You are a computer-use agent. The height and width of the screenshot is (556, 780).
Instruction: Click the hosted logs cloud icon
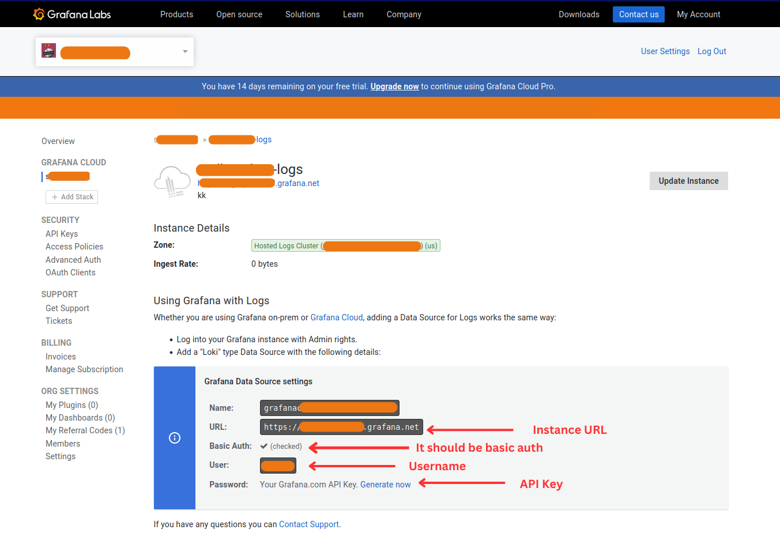pyautogui.click(x=171, y=180)
